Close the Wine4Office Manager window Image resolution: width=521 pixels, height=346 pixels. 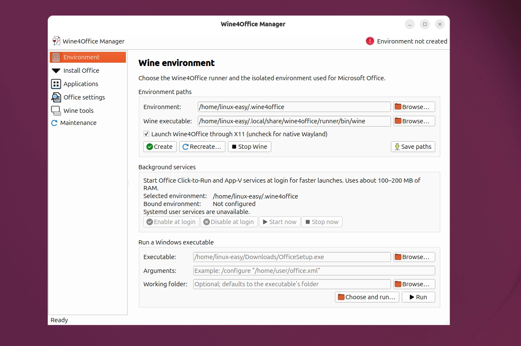point(440,24)
